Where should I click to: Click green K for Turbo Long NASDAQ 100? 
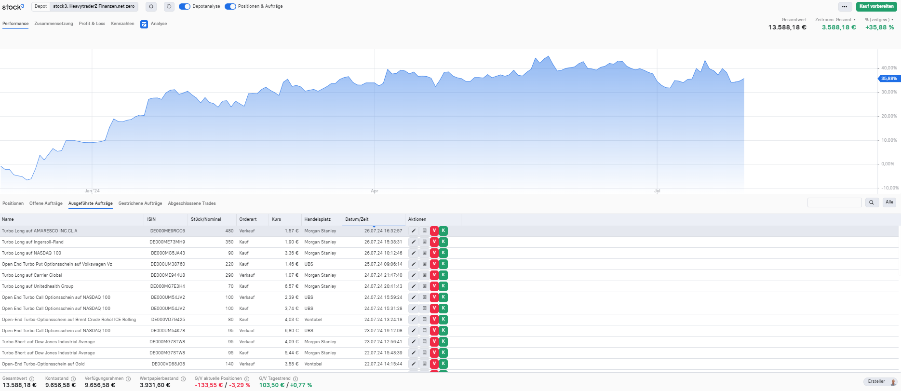tap(443, 253)
